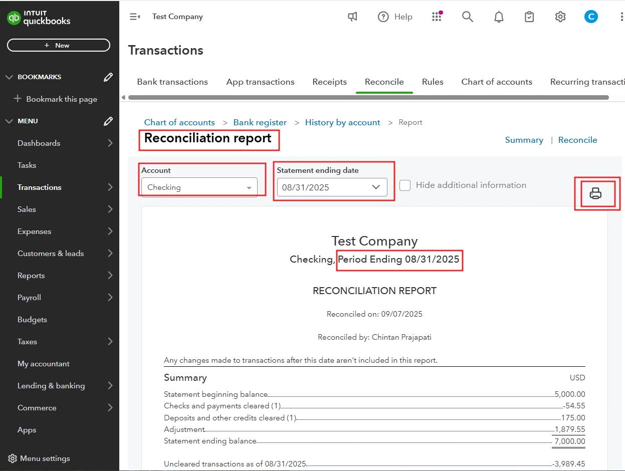Go to History by account breadcrumb
625x471 pixels.
tap(342, 122)
